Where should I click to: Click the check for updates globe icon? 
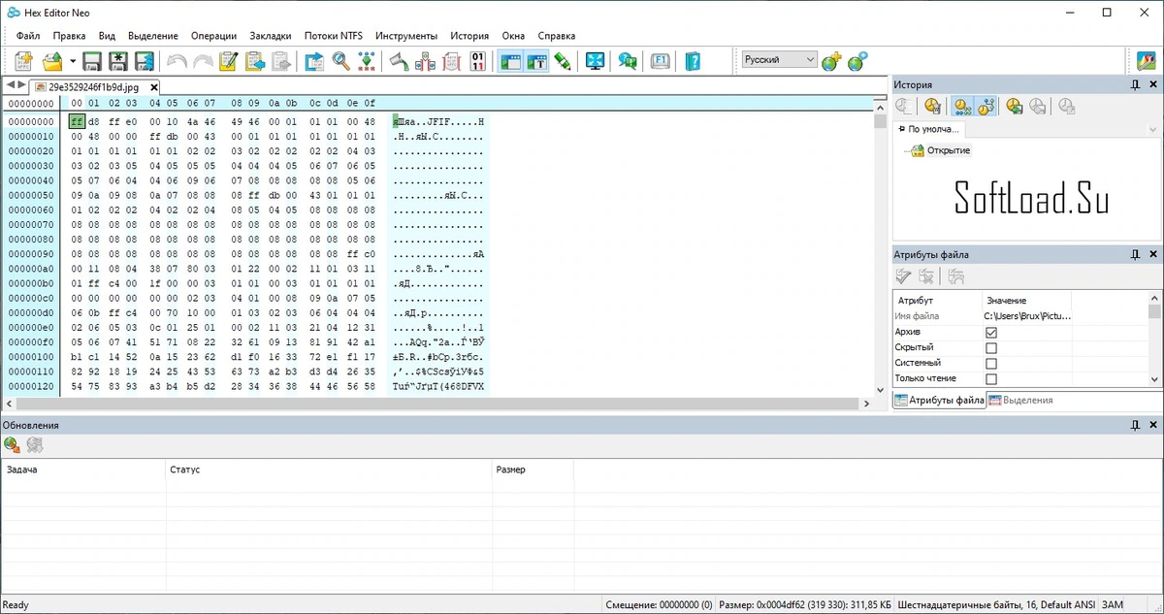click(x=12, y=445)
